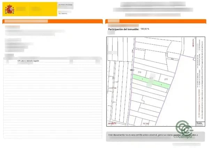Image resolution: width=209 pixels, height=148 pixels.
Task: Click the yellow government header banner
Action: pos(35,9)
